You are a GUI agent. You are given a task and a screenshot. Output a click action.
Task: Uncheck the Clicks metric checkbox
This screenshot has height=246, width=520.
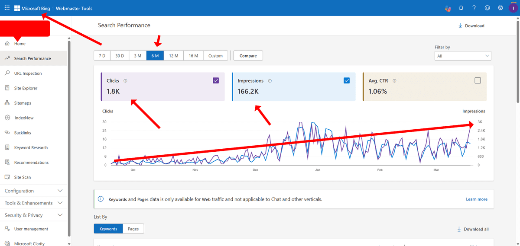(216, 80)
